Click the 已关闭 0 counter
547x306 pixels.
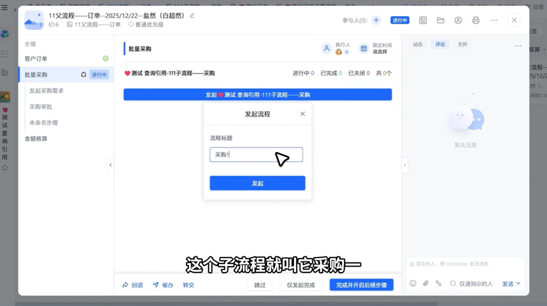(x=359, y=73)
